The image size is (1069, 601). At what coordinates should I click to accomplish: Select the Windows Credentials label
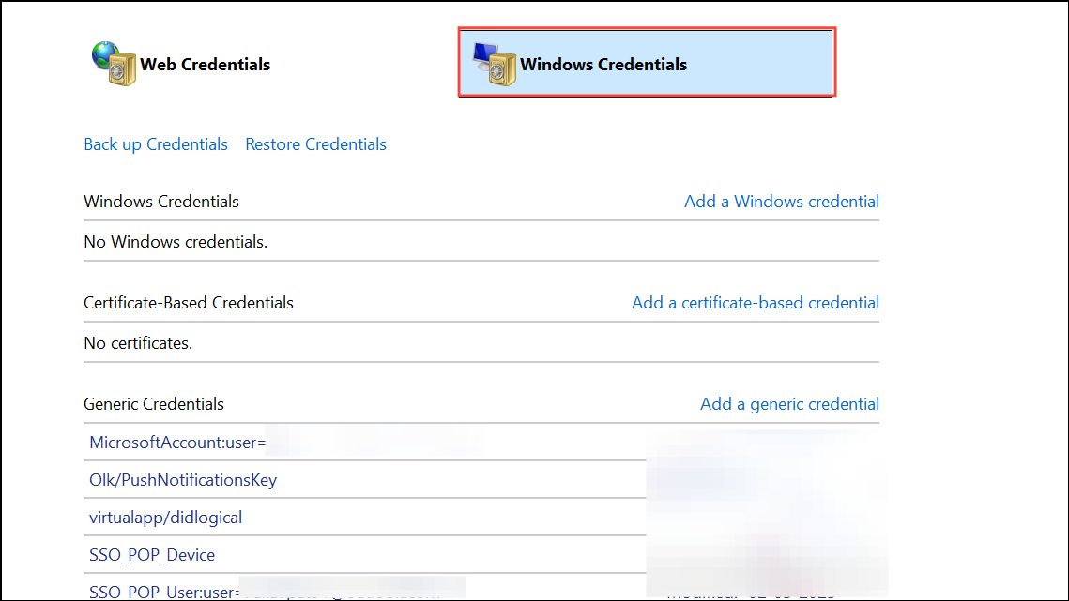tap(603, 64)
